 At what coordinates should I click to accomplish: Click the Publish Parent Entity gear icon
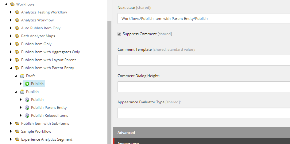(x=27, y=108)
